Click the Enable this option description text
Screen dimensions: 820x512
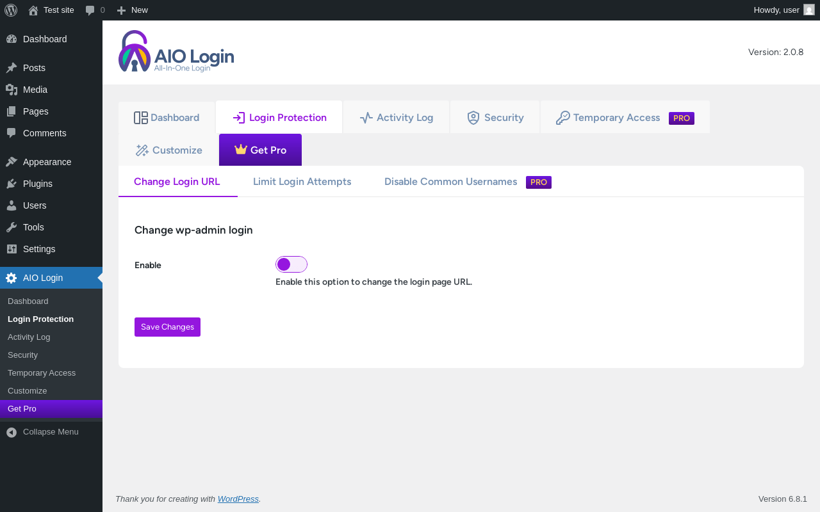[373, 282]
